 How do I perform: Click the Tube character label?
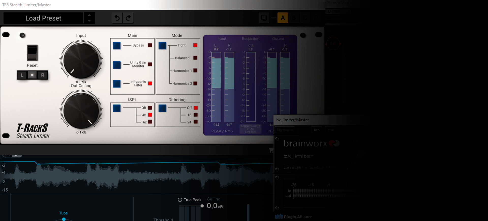tap(63, 213)
